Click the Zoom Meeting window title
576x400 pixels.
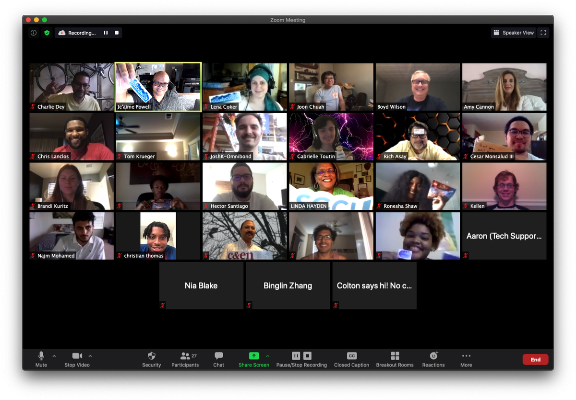coord(288,20)
